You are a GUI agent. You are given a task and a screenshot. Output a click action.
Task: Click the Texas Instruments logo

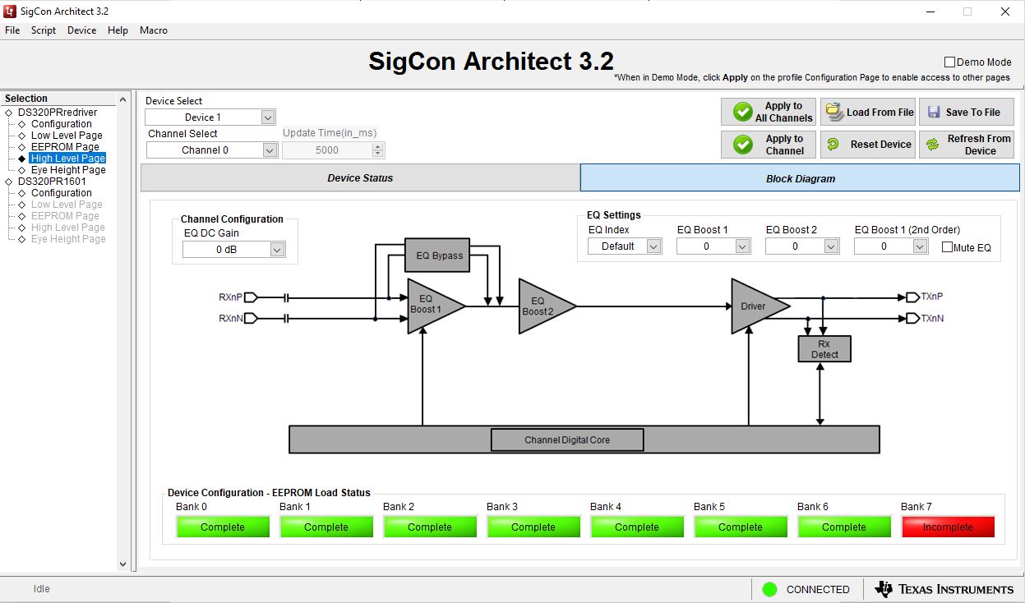click(x=944, y=589)
